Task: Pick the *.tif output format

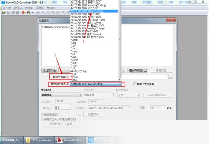Action: (x=94, y=54)
